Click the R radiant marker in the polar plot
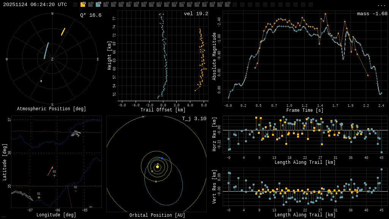The image size is (389, 219). tap(41, 81)
